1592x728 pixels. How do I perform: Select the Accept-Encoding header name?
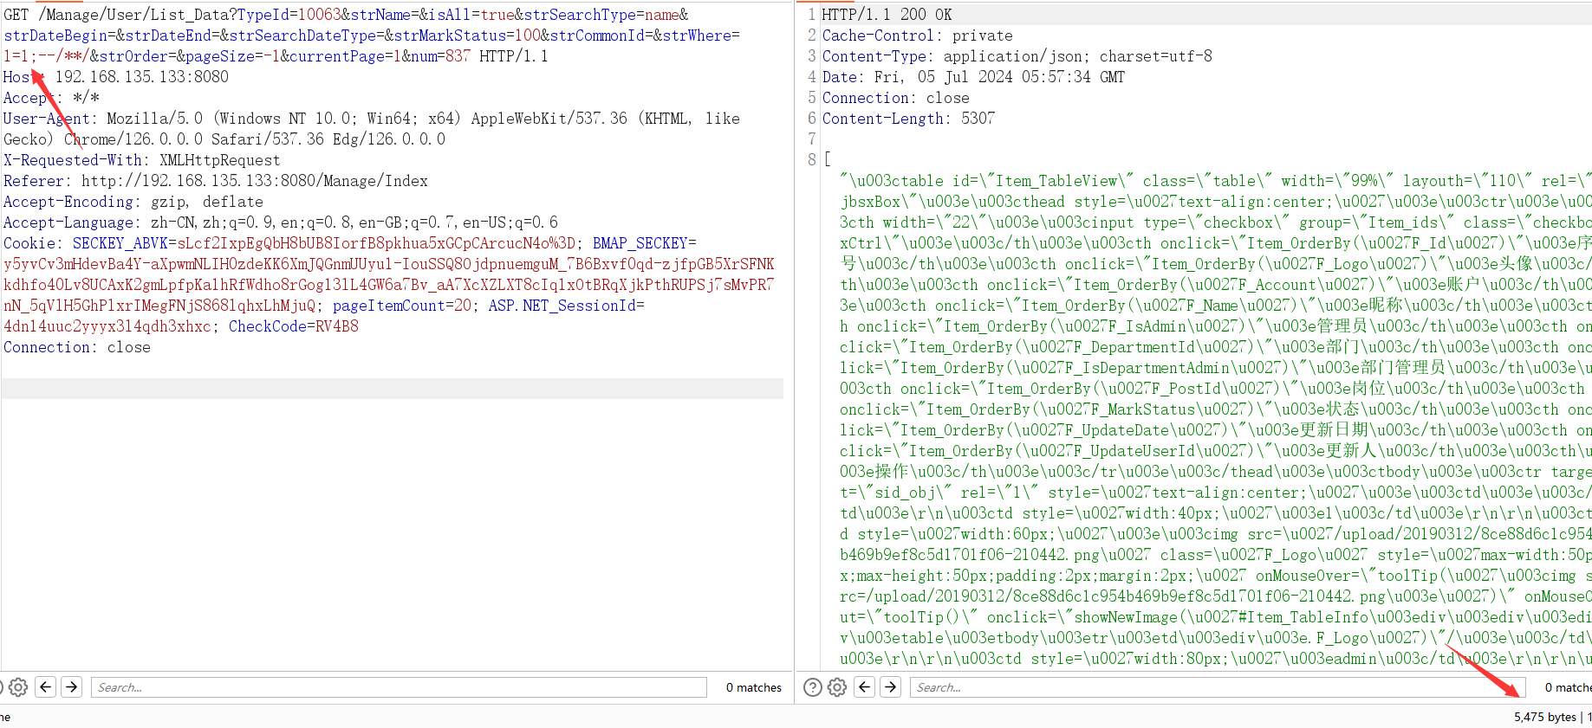68,202
